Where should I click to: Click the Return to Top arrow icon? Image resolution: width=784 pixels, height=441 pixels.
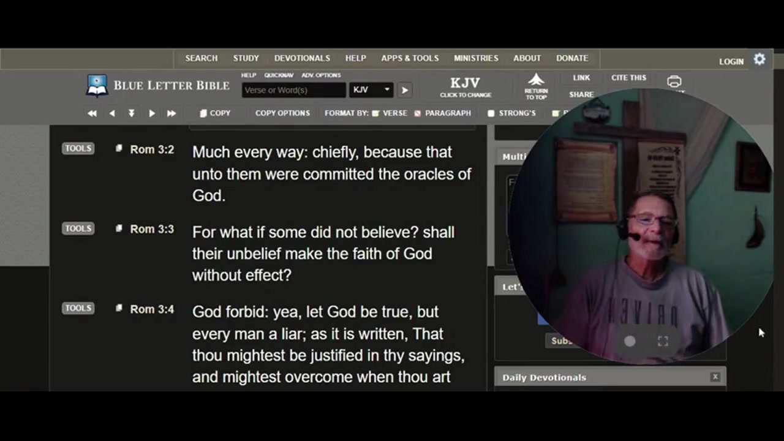coord(536,80)
